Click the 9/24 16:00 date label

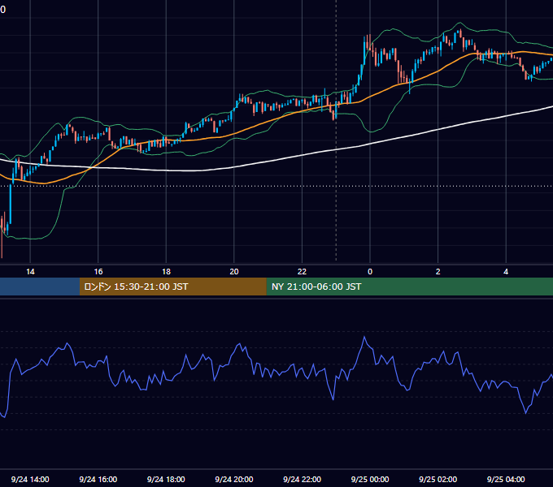(x=98, y=479)
